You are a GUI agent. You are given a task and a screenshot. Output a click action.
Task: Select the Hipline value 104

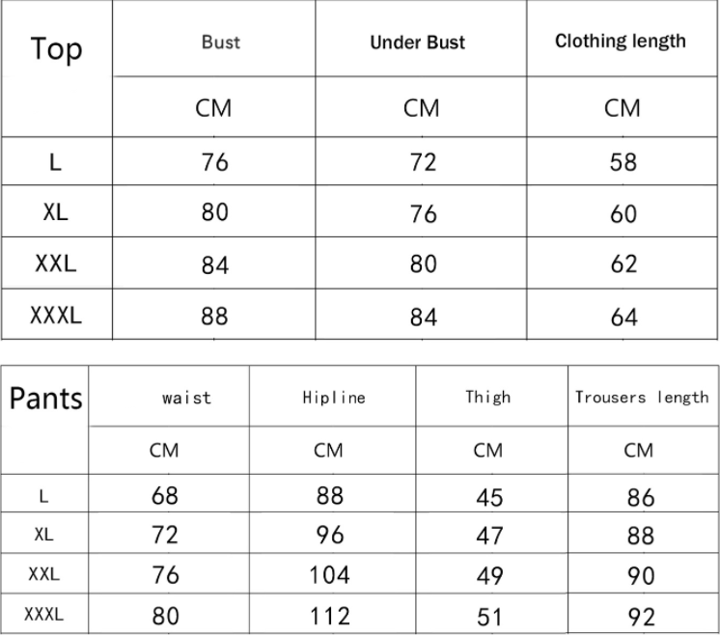(329, 575)
